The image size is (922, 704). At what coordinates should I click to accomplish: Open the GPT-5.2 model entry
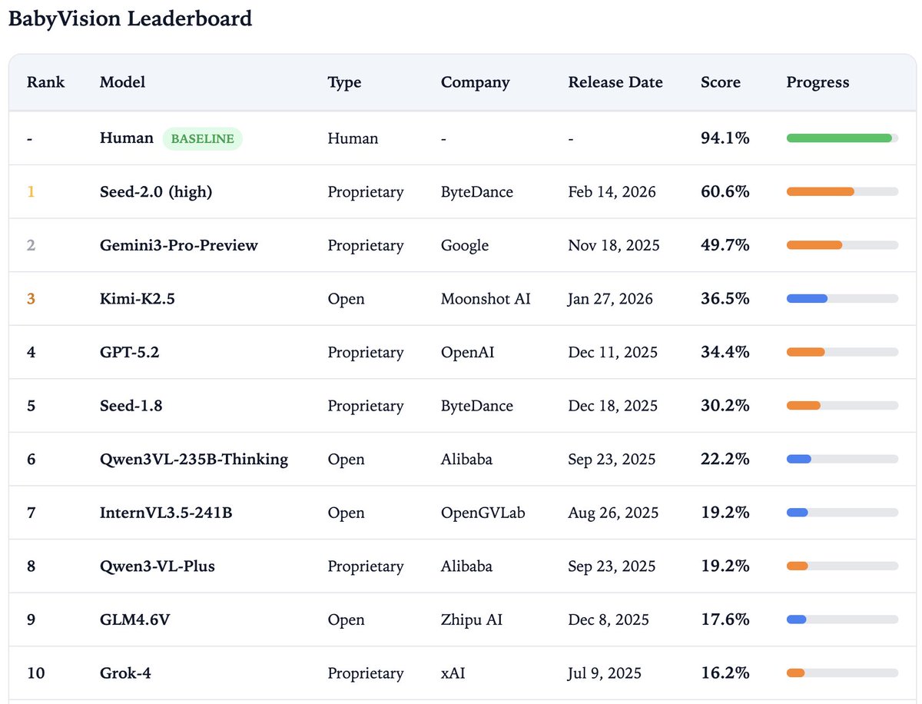tap(130, 352)
